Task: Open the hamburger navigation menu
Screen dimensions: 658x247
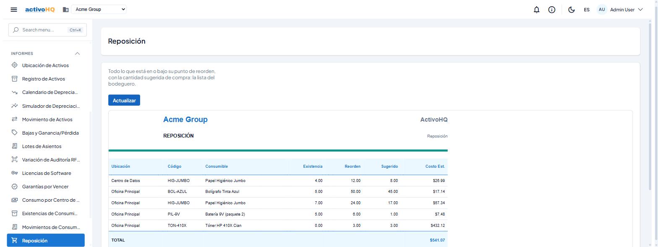Action: [x=14, y=10]
